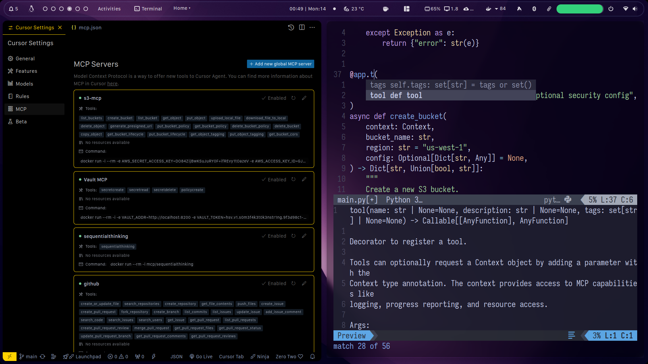
Task: Click the ports forwarded indicator showing 0
Action: point(139,357)
